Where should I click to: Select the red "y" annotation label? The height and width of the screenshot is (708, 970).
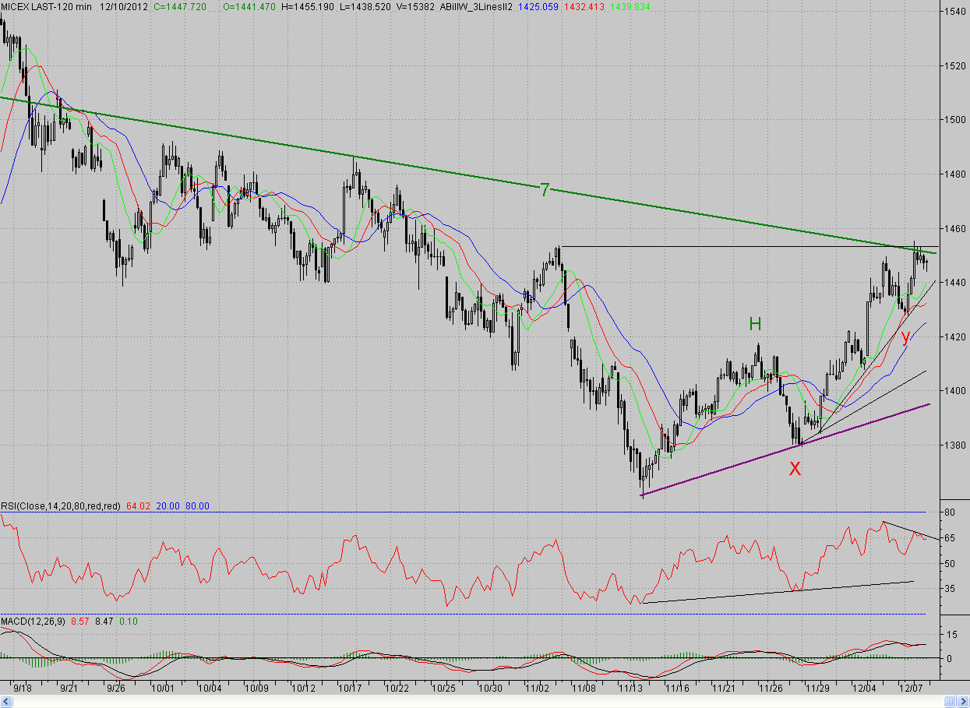pyautogui.click(x=905, y=337)
